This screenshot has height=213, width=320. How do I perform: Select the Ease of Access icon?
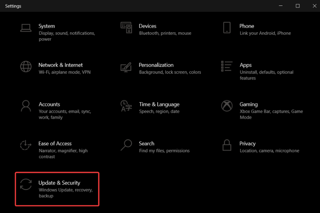(x=26, y=145)
